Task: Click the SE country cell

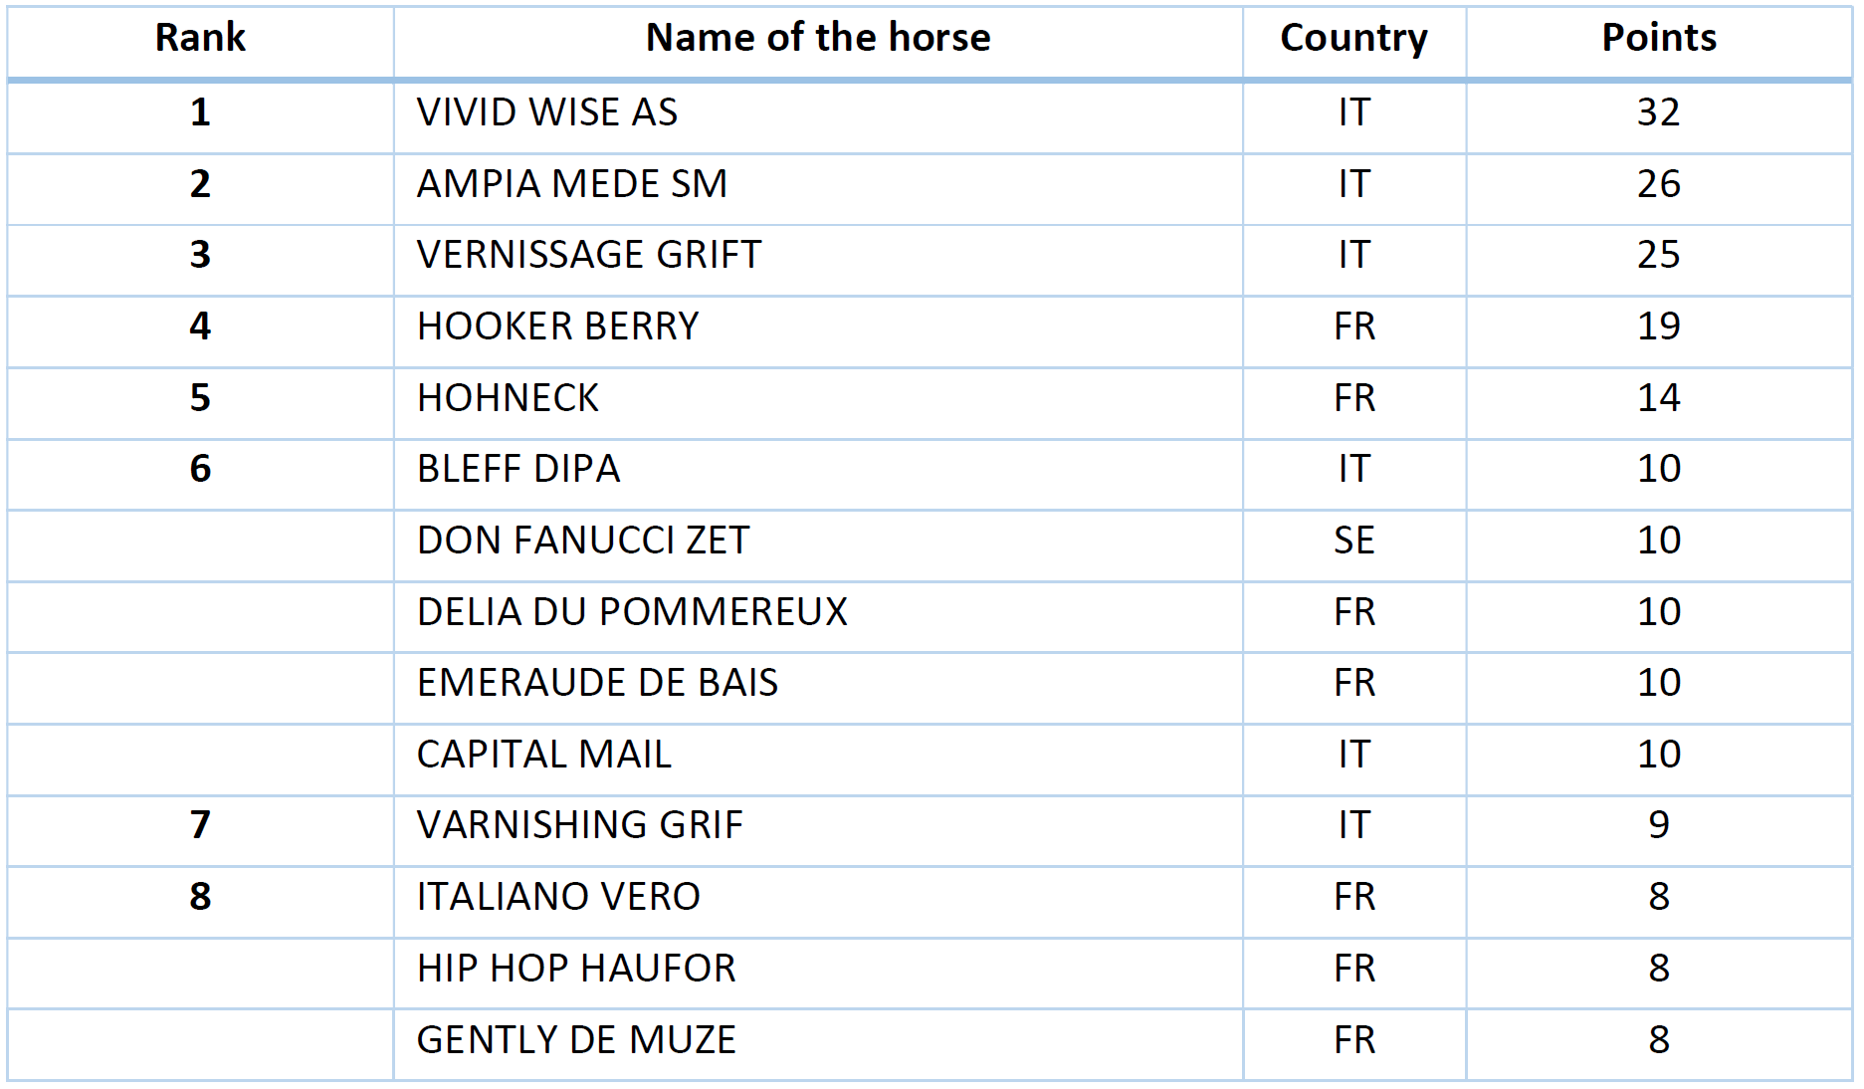Action: click(x=1353, y=541)
